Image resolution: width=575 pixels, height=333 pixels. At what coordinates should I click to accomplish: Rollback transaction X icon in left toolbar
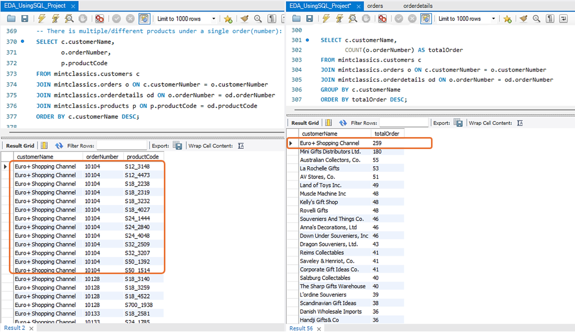[130, 18]
